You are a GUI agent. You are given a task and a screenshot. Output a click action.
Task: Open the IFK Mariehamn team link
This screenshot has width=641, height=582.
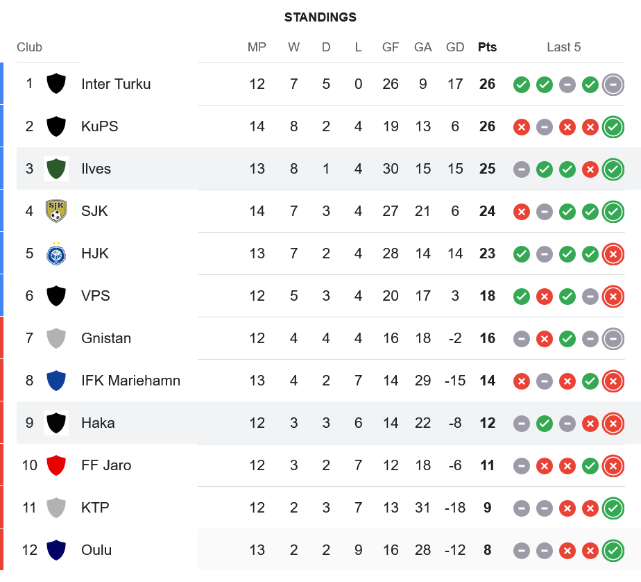pos(130,381)
